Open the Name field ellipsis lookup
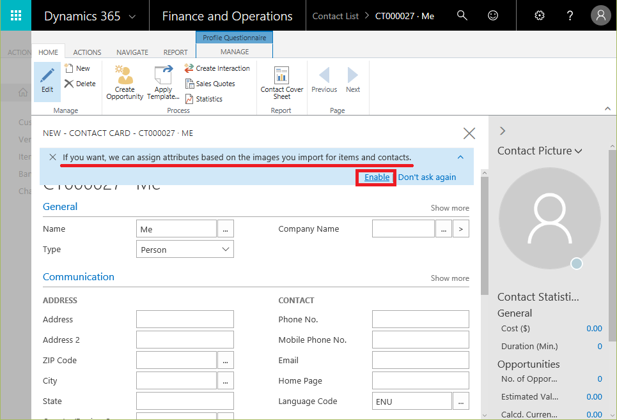 click(x=226, y=229)
